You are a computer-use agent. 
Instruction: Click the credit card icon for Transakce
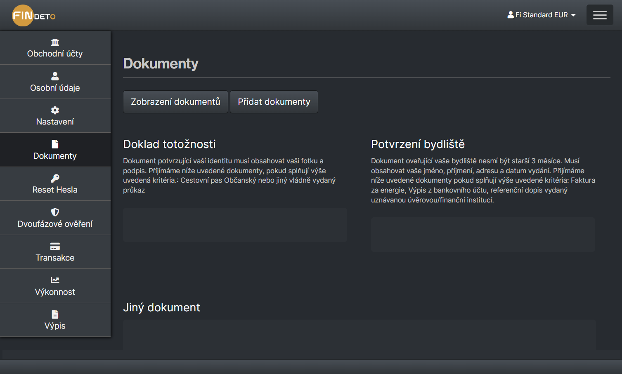55,246
